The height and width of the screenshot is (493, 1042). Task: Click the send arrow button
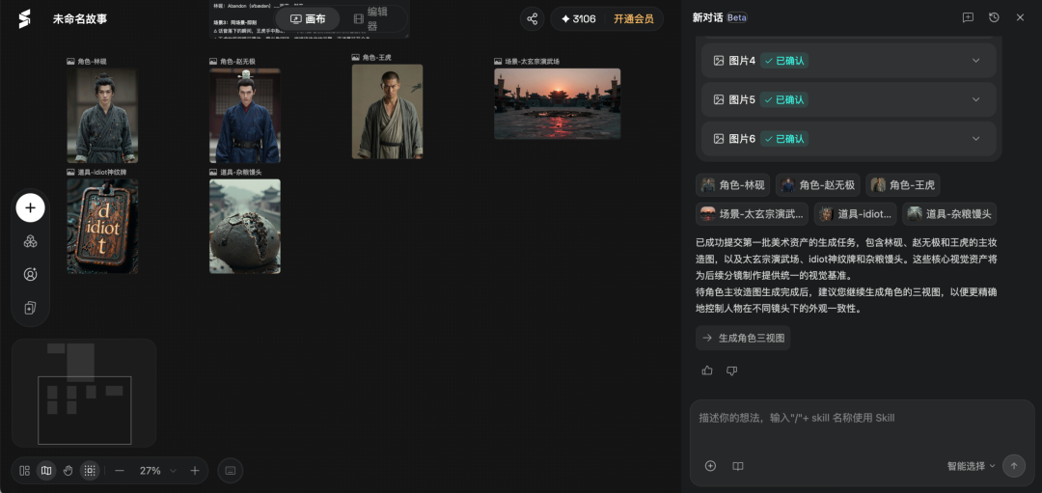click(x=1014, y=466)
